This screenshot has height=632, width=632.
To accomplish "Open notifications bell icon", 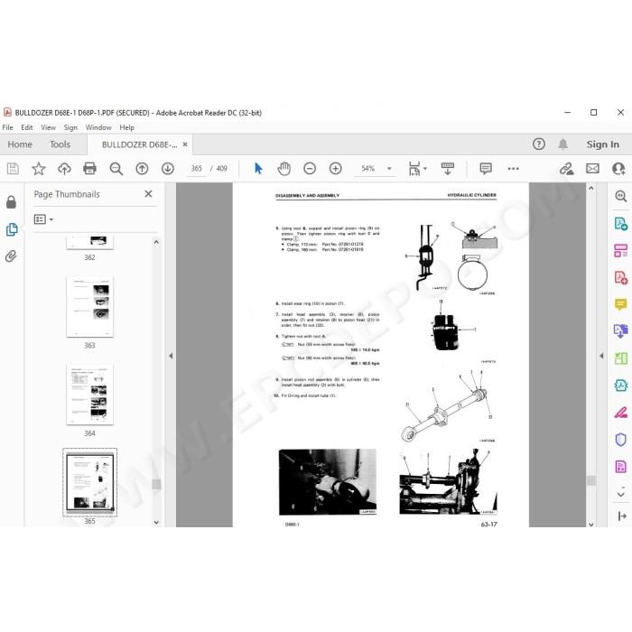I will point(563,144).
